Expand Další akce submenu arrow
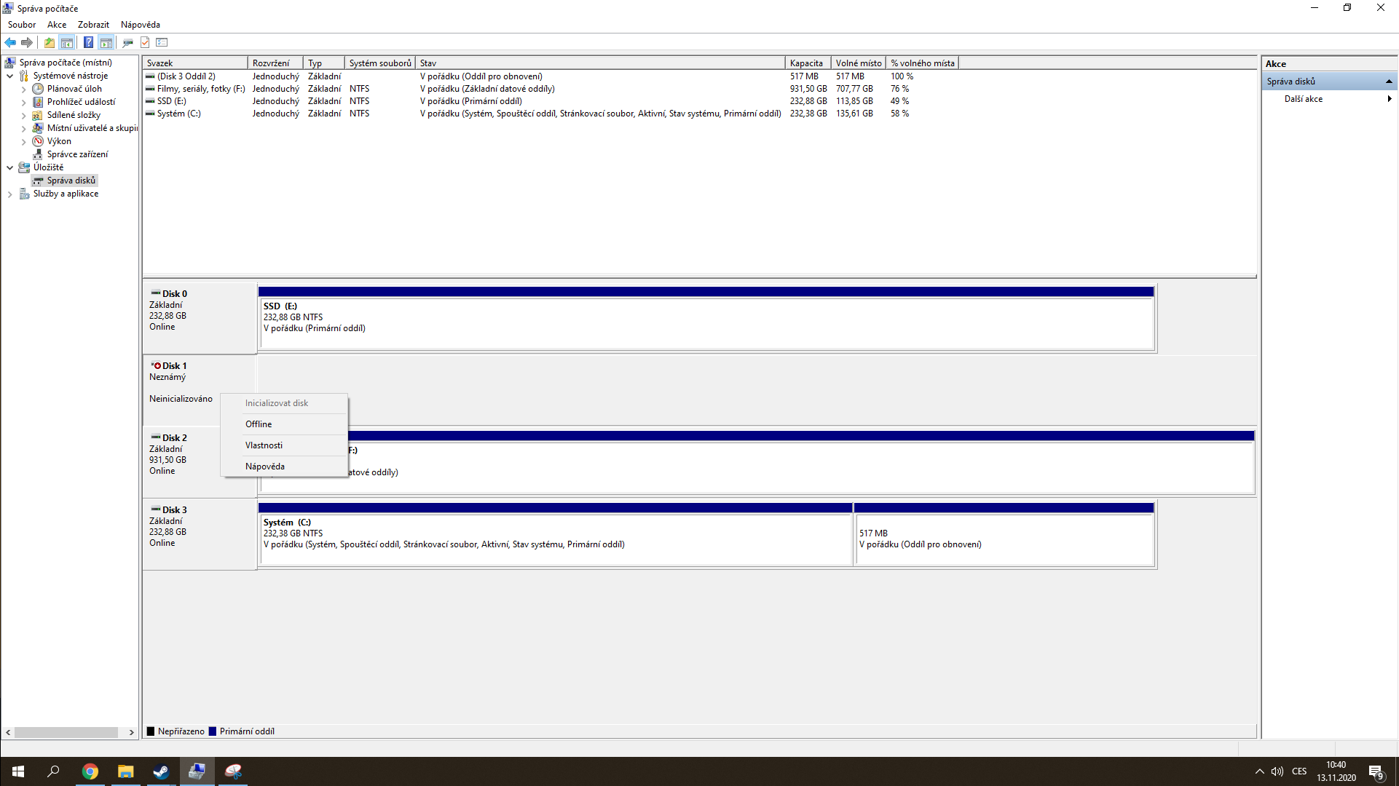The height and width of the screenshot is (786, 1399). (1389, 99)
